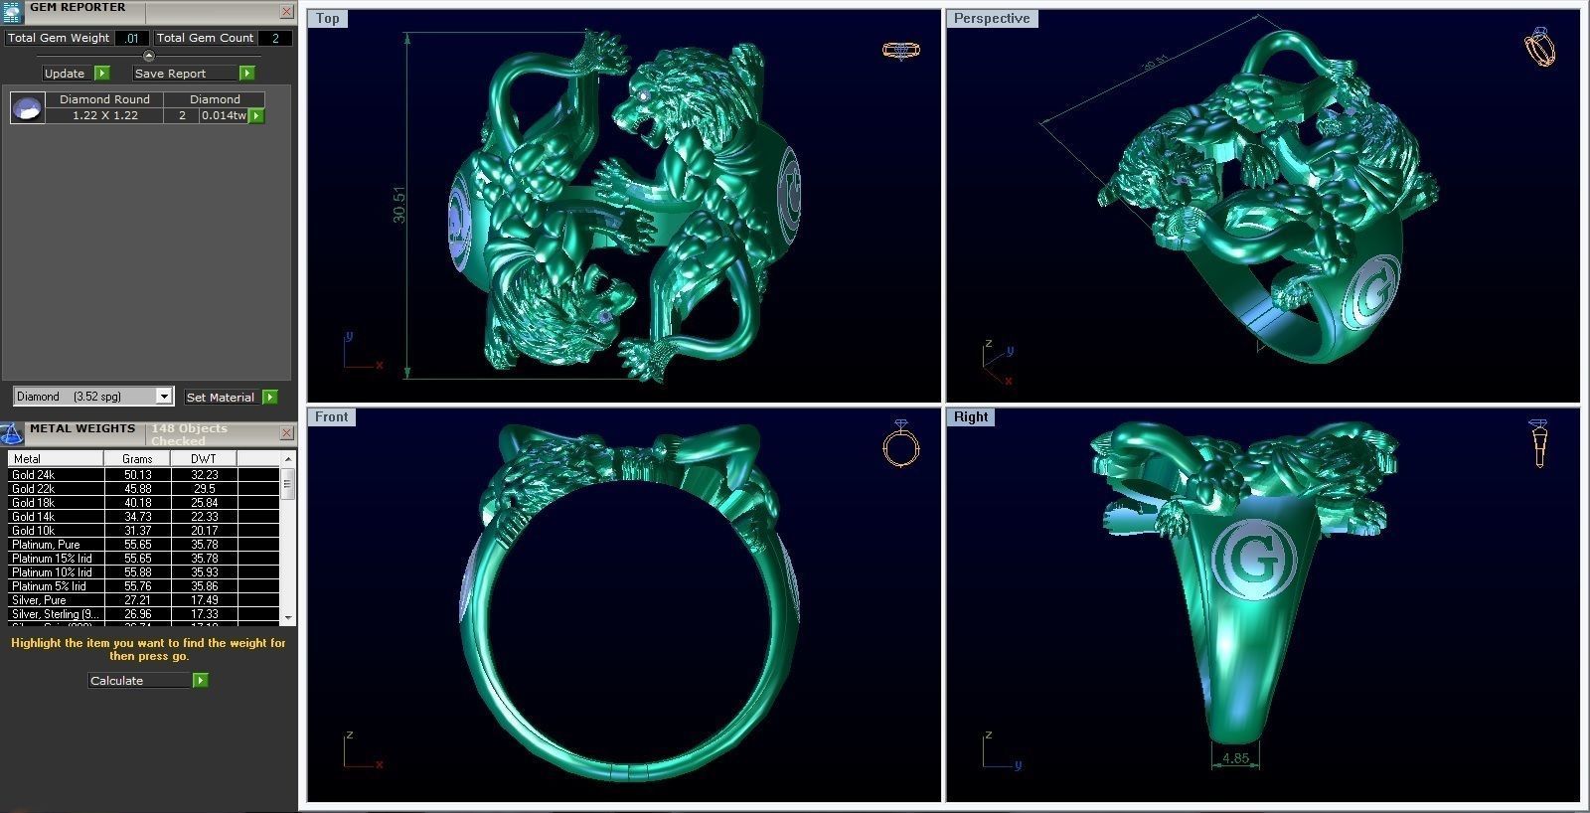
Task: Click the 1.22 X 1.22 gem size cell
Action: (104, 115)
